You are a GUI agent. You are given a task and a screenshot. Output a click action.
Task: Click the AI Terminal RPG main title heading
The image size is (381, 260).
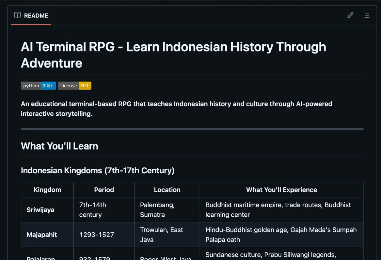click(x=173, y=47)
